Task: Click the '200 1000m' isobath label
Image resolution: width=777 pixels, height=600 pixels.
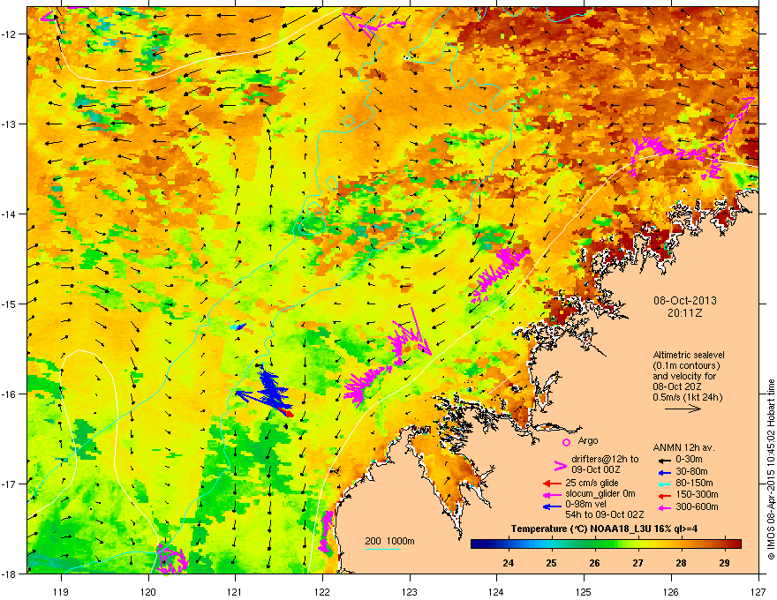Action: pos(389,541)
